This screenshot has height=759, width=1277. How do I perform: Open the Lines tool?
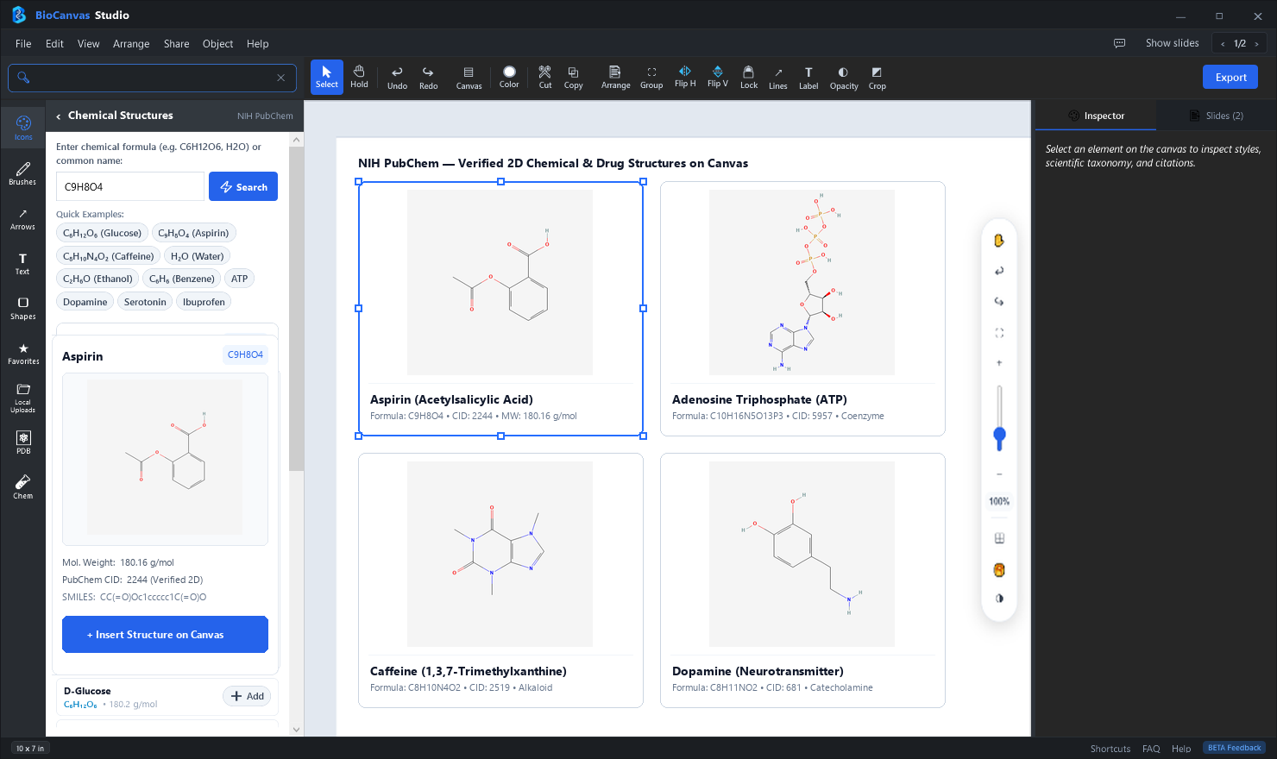click(778, 77)
